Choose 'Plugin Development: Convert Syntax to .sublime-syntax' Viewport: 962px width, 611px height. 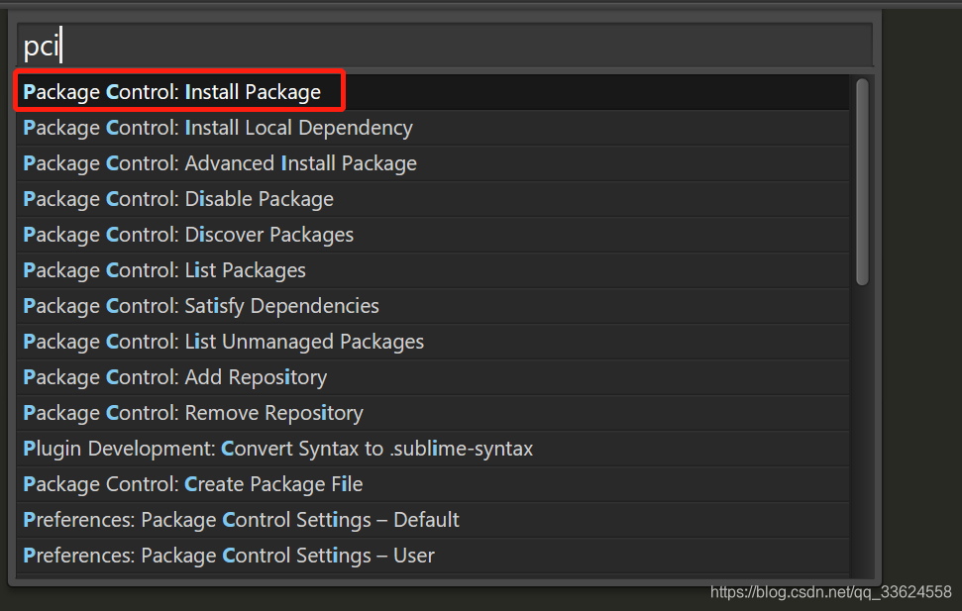pos(433,449)
